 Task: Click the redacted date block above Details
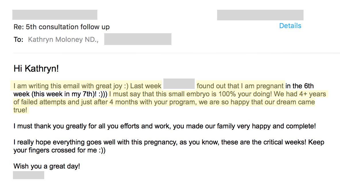[260, 15]
